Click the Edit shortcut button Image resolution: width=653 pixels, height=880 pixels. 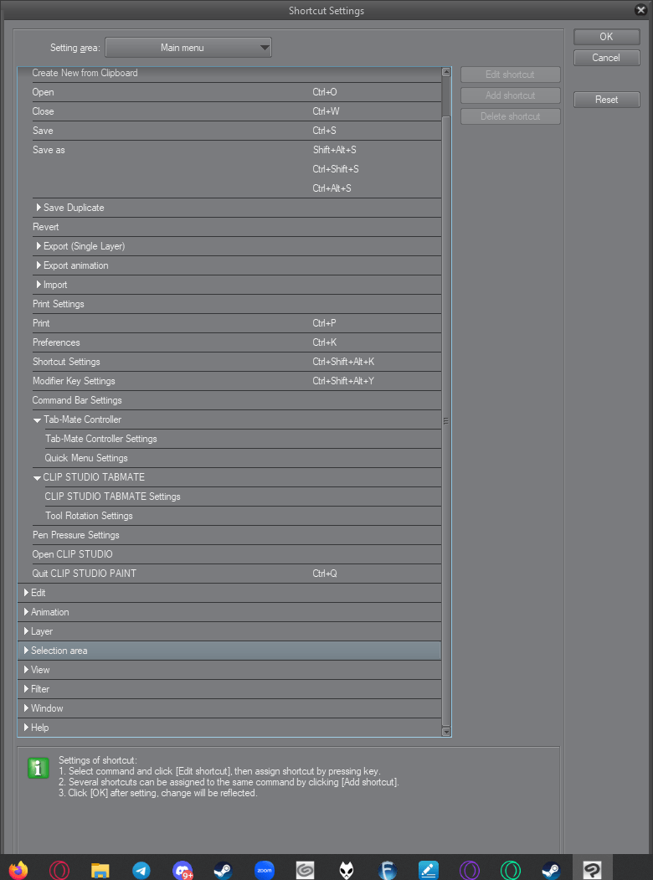[511, 75]
